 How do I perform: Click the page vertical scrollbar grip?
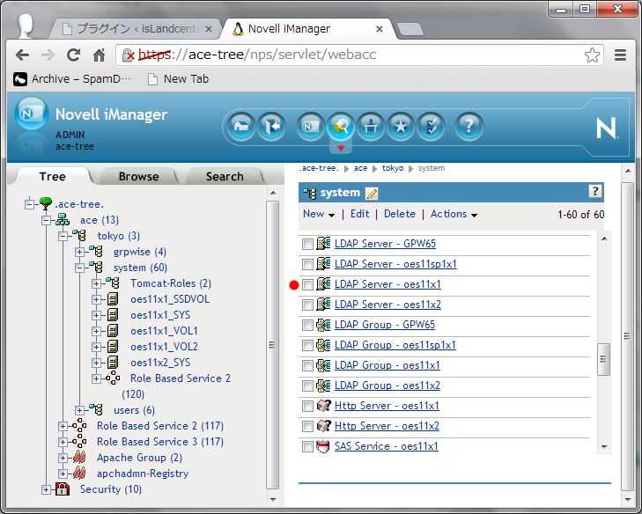click(x=626, y=336)
